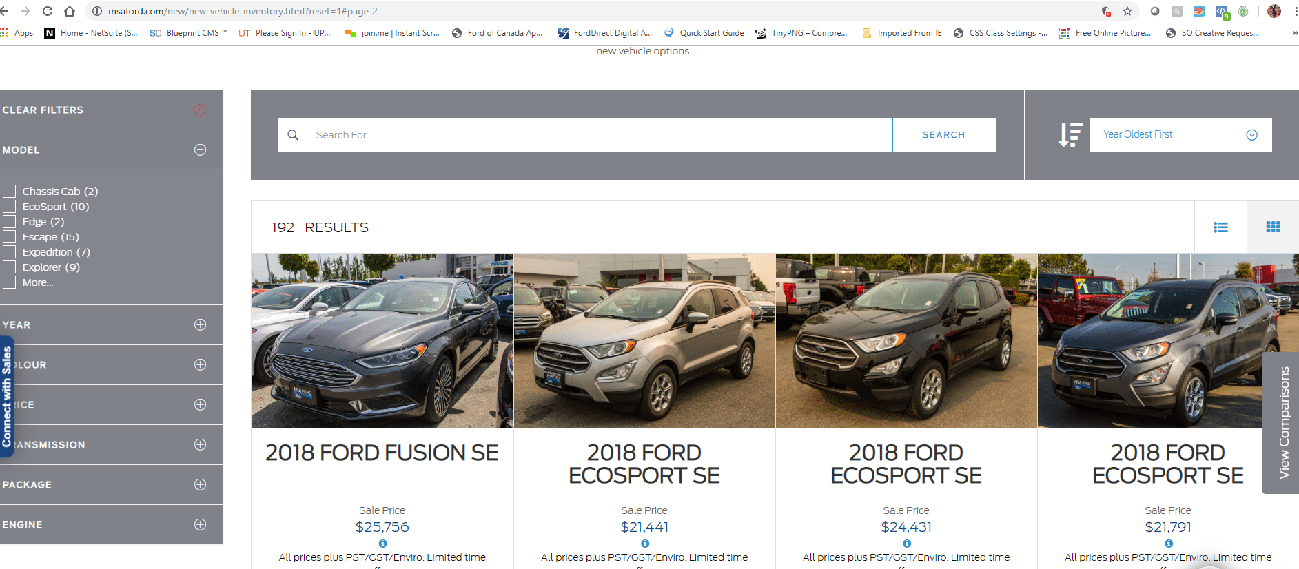Click the SEARCH button
The height and width of the screenshot is (569, 1299).
click(x=944, y=135)
